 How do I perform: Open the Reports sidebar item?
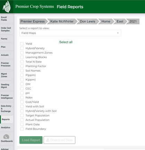[x=7, y=119]
